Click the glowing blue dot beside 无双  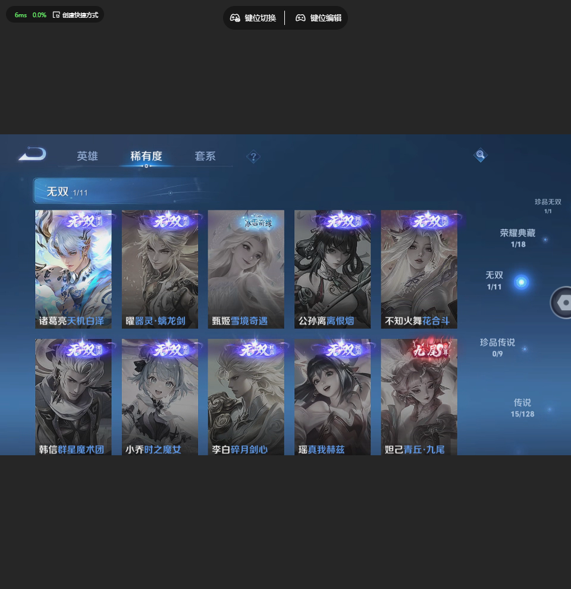tap(522, 282)
